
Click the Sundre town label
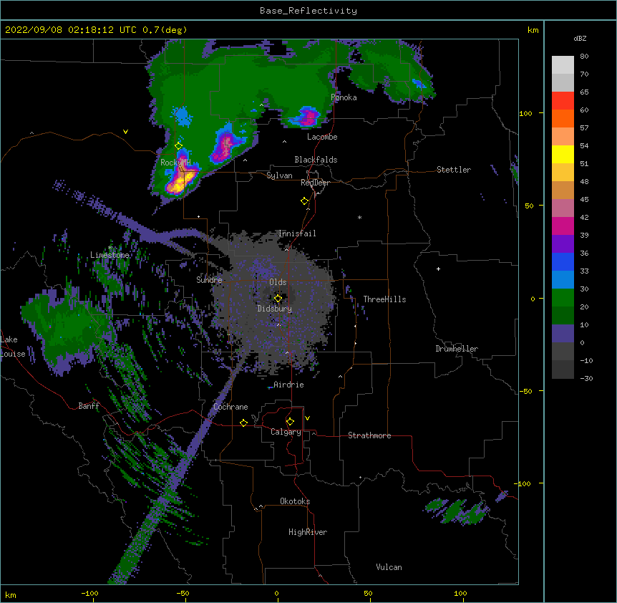click(x=209, y=280)
